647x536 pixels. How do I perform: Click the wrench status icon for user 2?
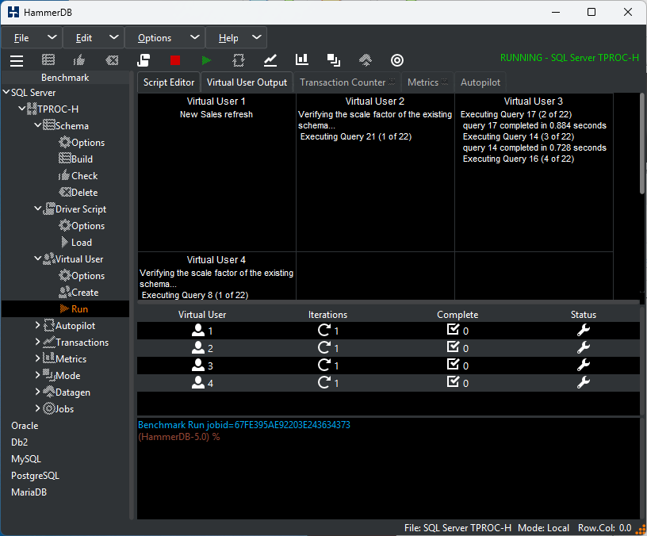tap(583, 347)
